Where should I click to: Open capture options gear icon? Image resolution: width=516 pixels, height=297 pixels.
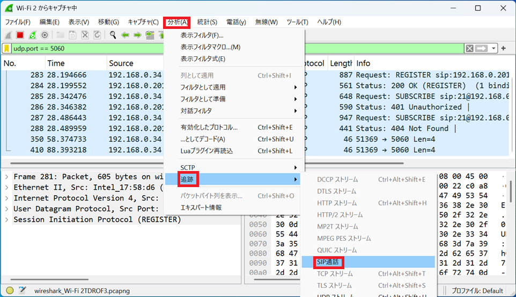click(x=45, y=35)
